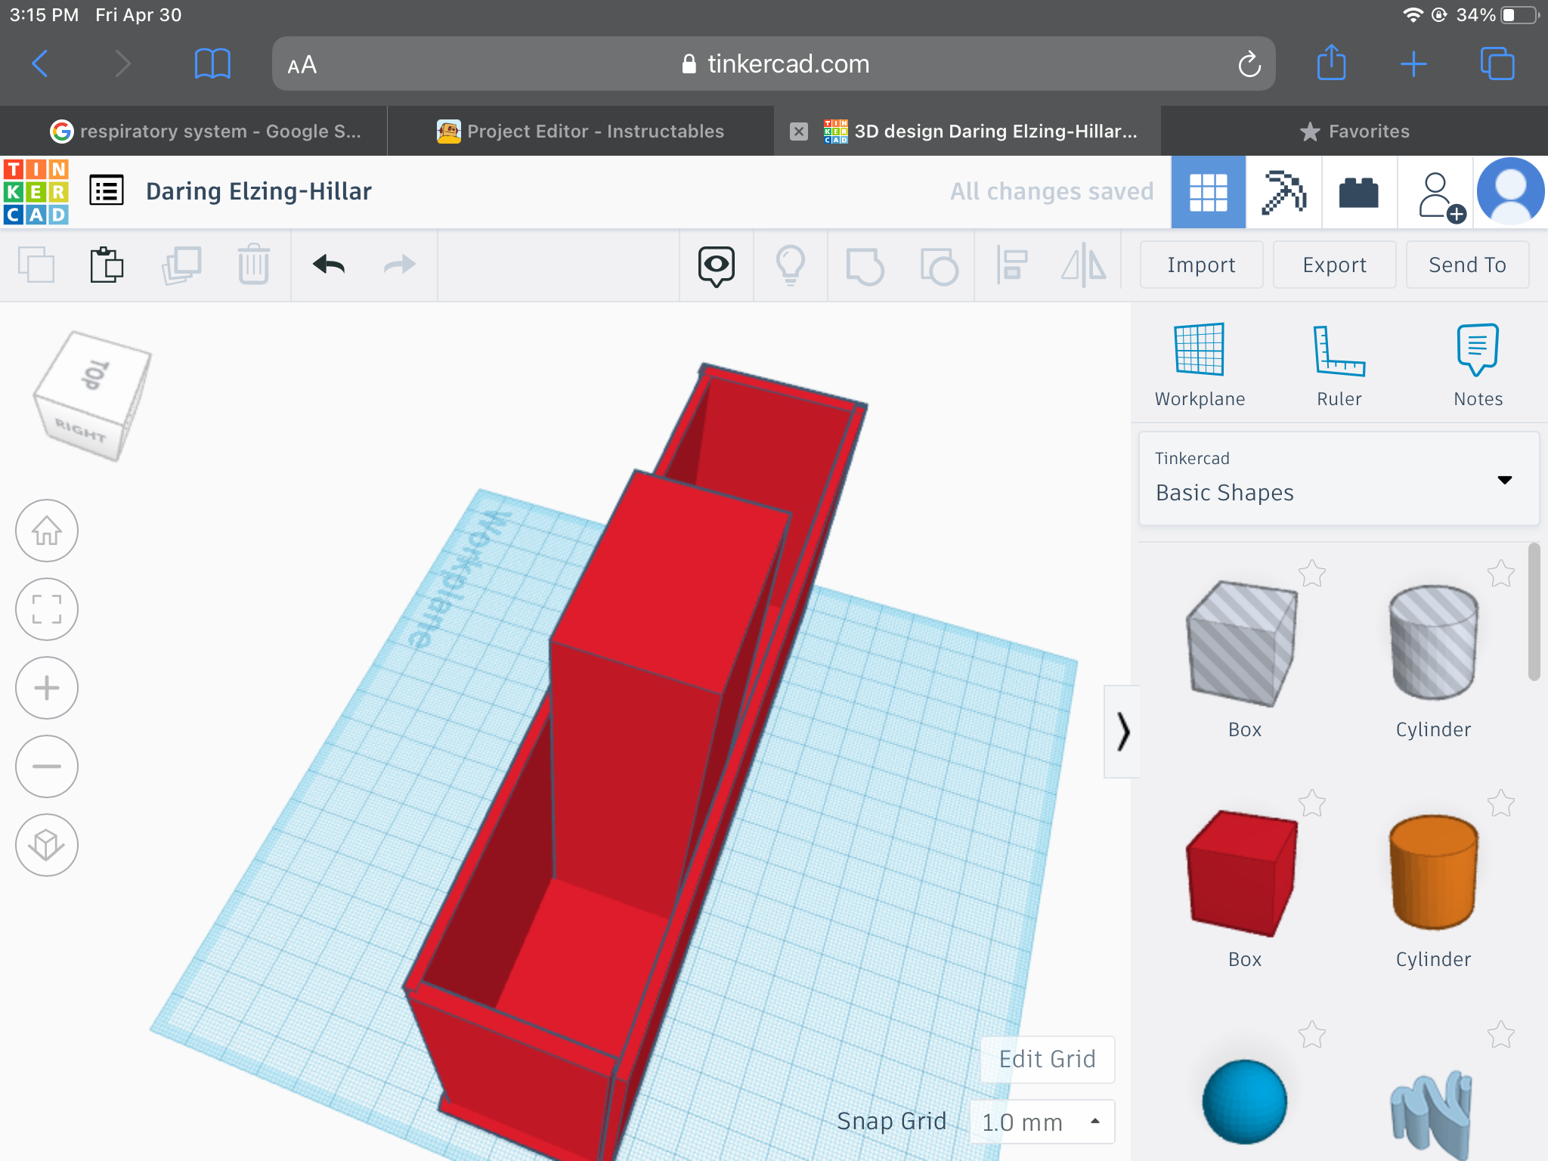The width and height of the screenshot is (1548, 1161).
Task: Pick the striped hole Box shape
Action: (x=1243, y=645)
